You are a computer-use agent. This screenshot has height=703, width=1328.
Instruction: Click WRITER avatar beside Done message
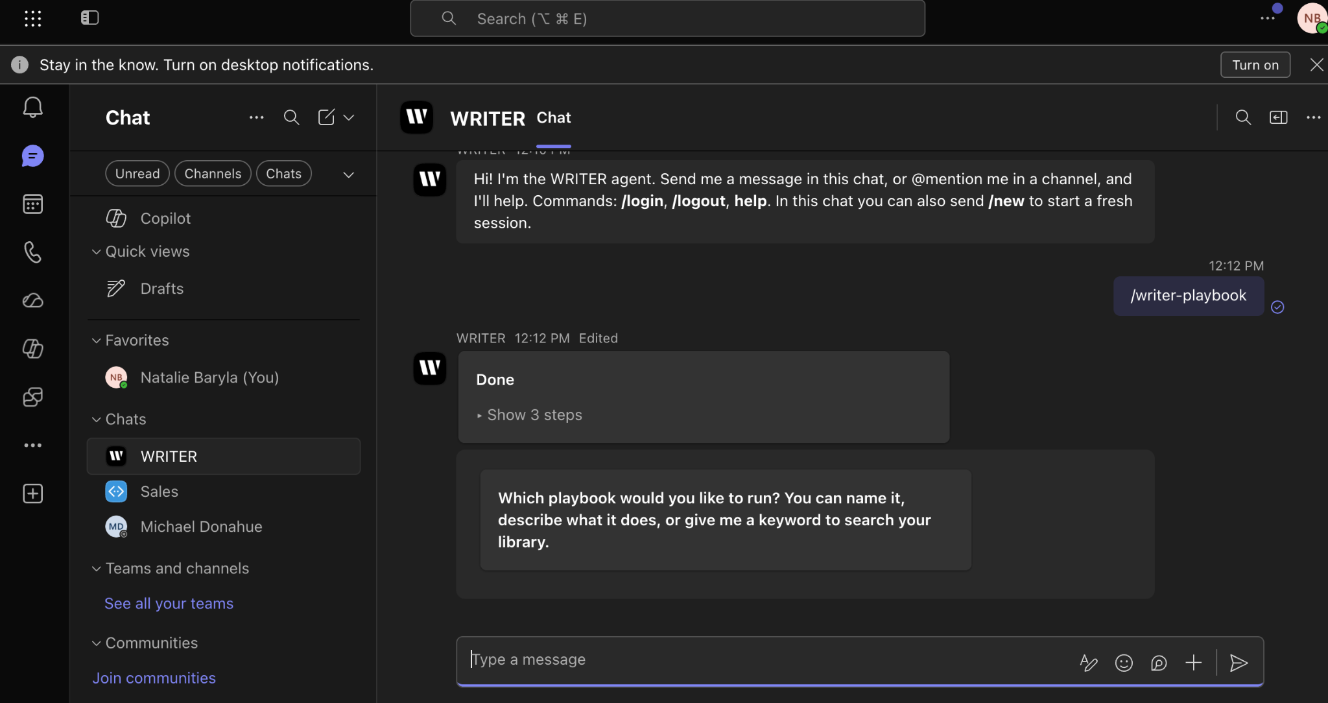(430, 368)
